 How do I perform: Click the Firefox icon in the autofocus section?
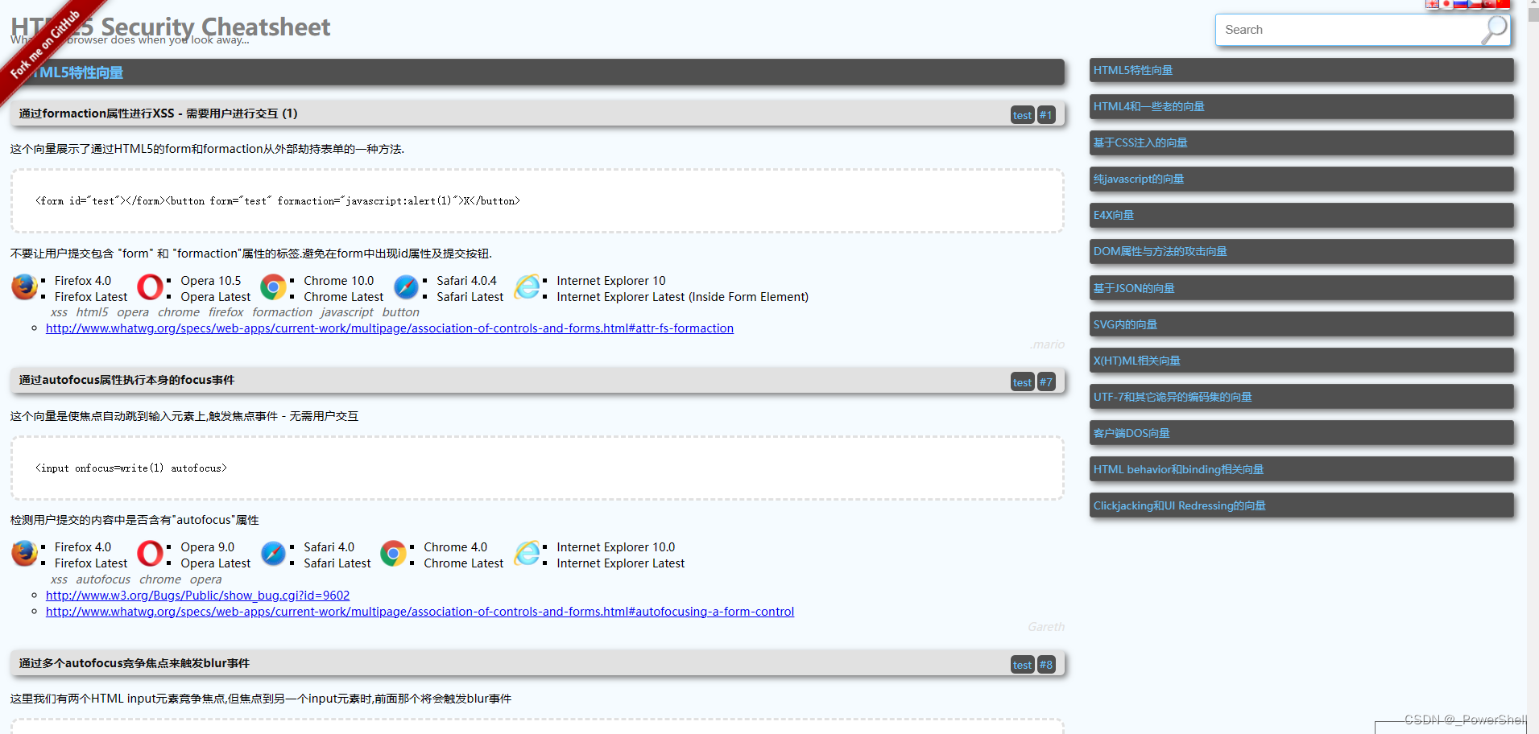coord(24,554)
